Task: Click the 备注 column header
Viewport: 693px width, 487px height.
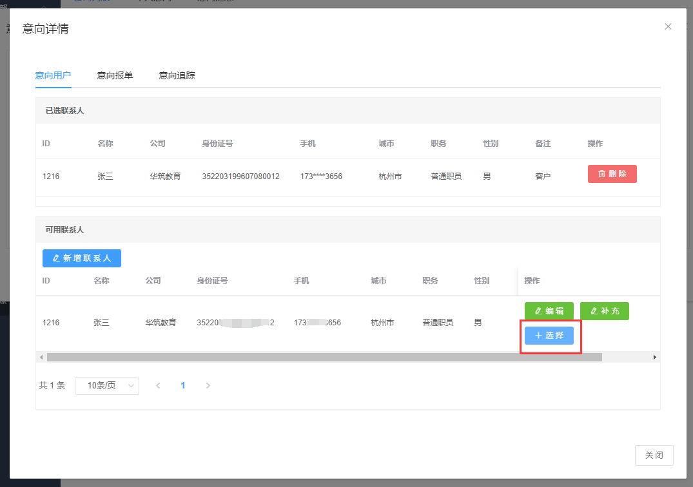Action: pyautogui.click(x=543, y=144)
